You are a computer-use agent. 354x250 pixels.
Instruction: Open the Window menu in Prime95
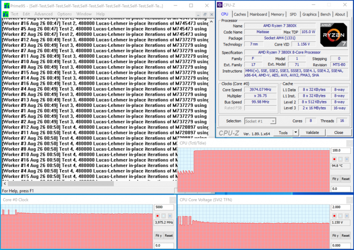tap(84, 14)
